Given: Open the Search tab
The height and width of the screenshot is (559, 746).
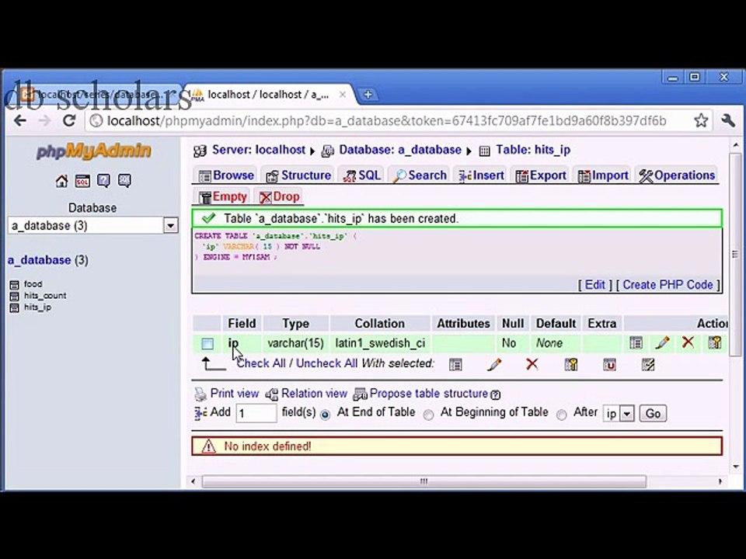Looking at the screenshot, I should click(420, 175).
